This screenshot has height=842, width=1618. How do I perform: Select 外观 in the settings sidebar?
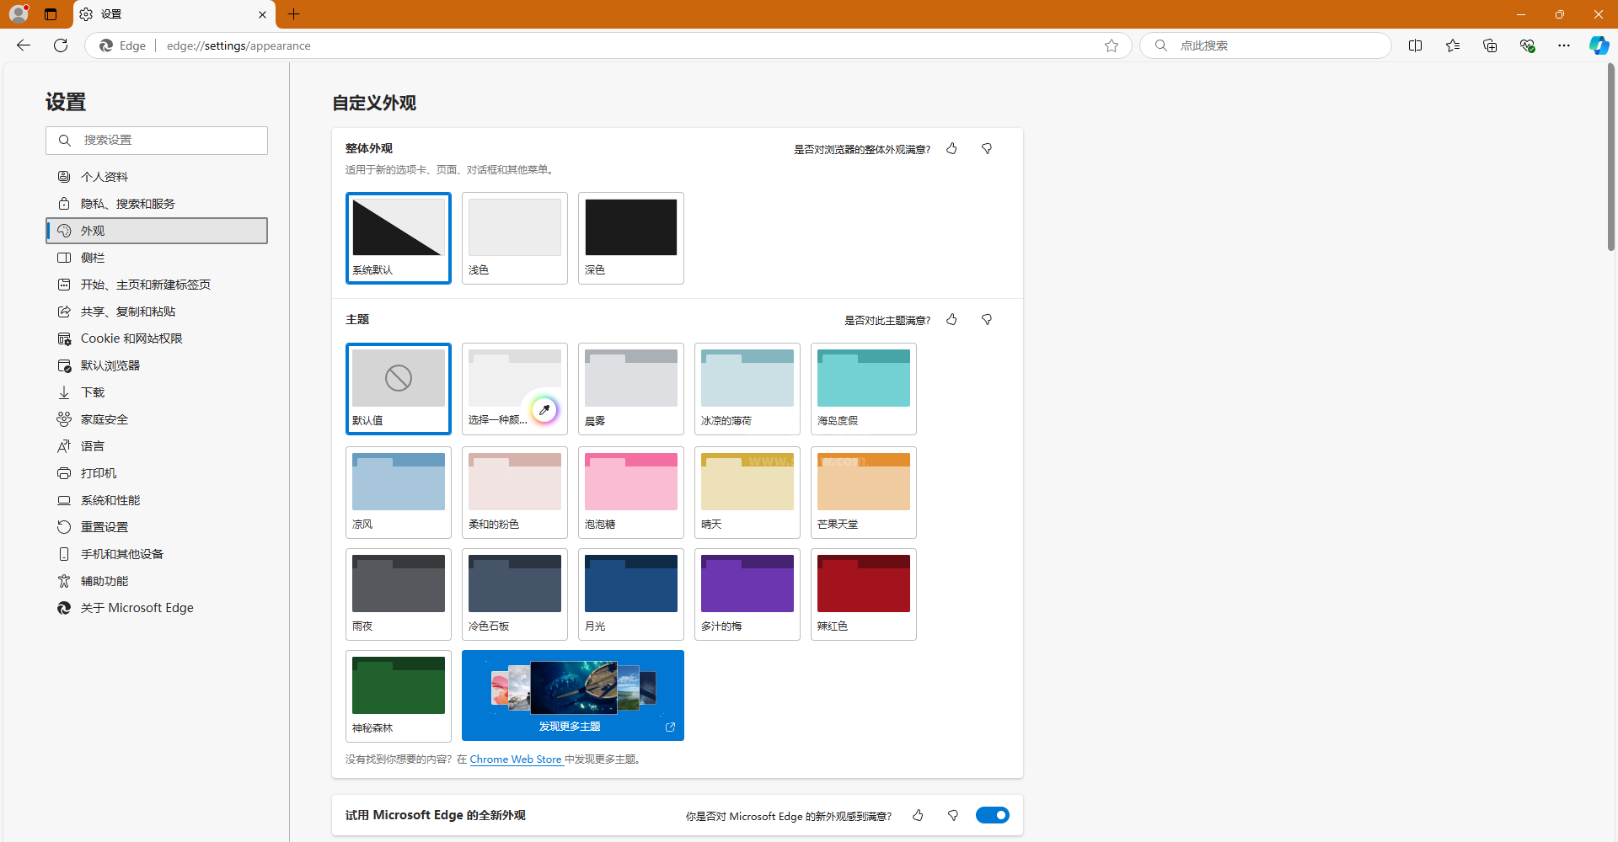pos(157,231)
